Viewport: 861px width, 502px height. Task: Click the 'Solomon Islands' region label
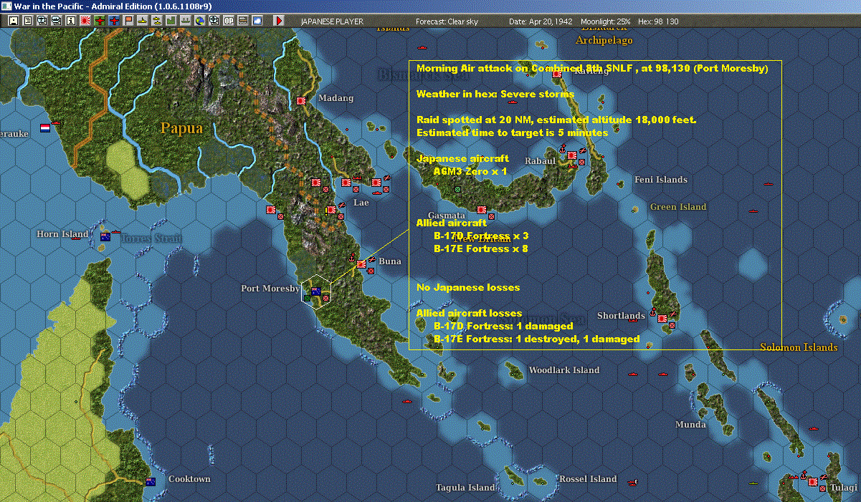pyautogui.click(x=799, y=347)
